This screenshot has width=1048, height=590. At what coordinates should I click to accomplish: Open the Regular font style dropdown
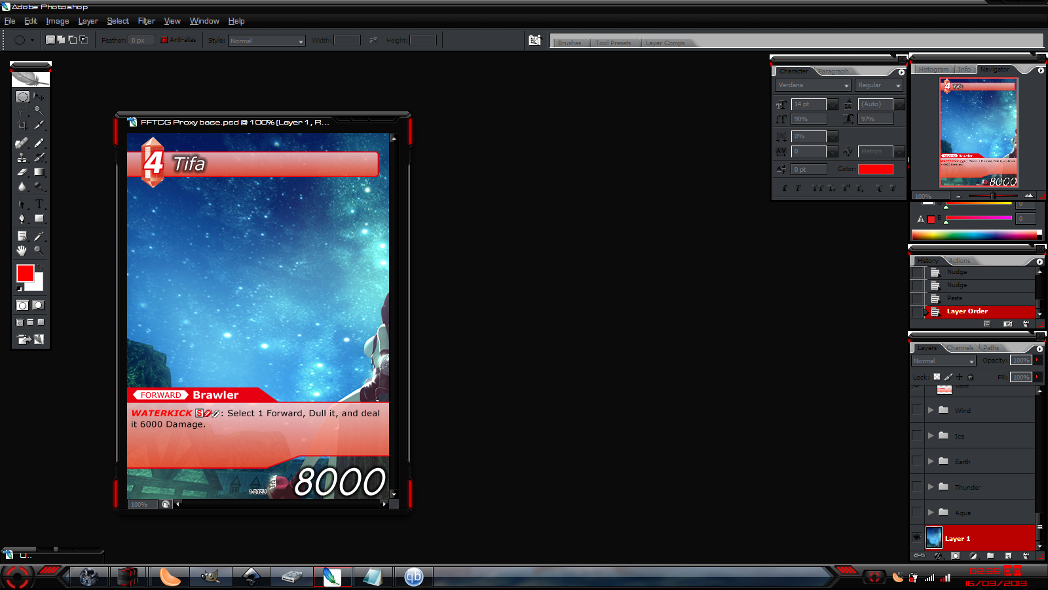click(x=880, y=85)
